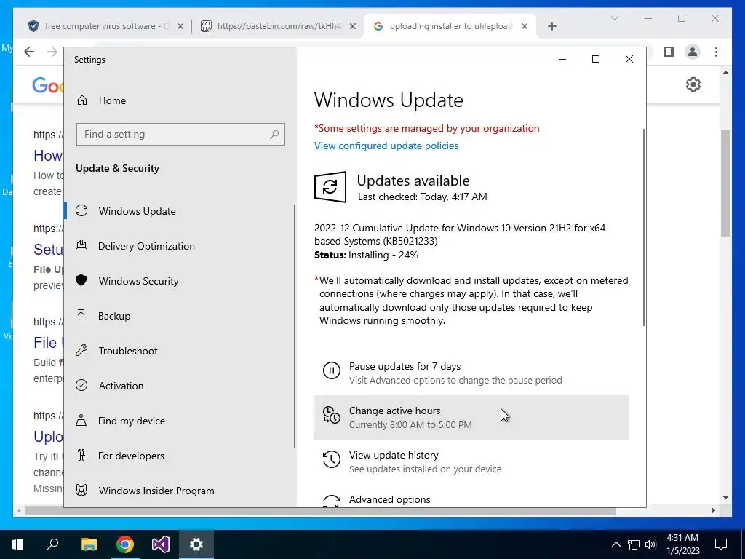Show hidden system tray icons
Screen dimensions: 745x559
tap(615, 544)
